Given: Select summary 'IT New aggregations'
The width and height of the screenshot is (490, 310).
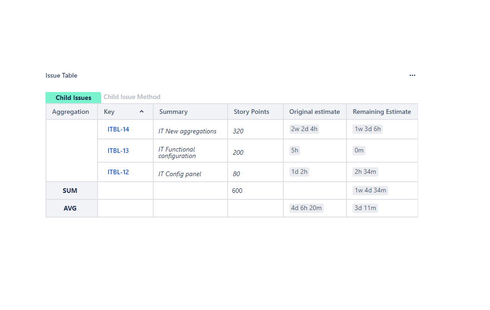Looking at the screenshot, I should (187, 132).
